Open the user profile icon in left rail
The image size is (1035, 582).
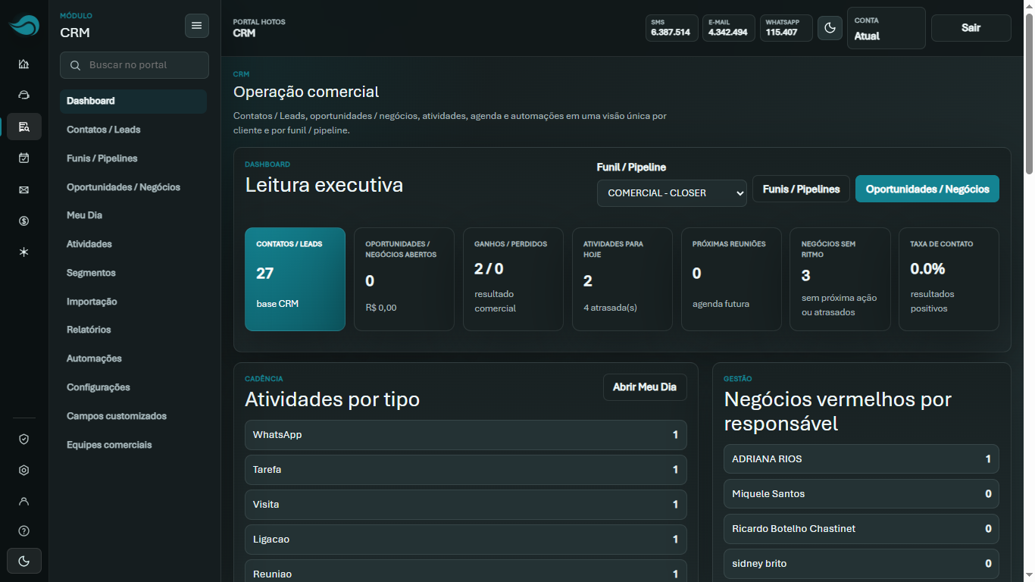[x=24, y=501]
